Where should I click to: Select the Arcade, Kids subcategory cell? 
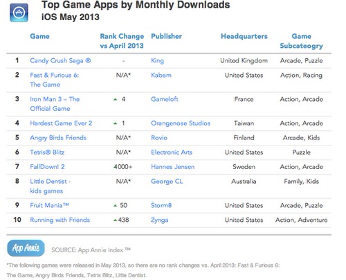click(301, 138)
